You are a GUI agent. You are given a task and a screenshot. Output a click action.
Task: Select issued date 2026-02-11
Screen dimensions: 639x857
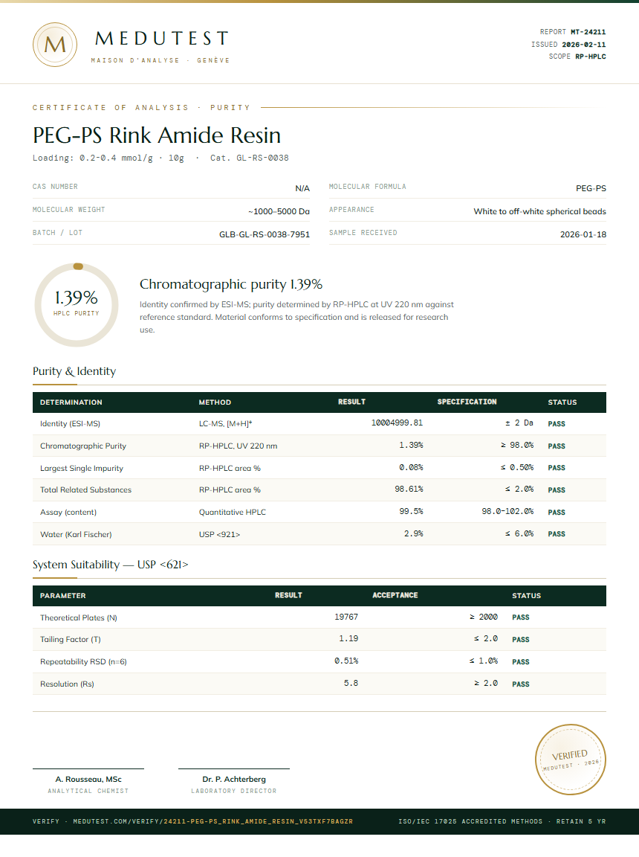[x=584, y=45]
